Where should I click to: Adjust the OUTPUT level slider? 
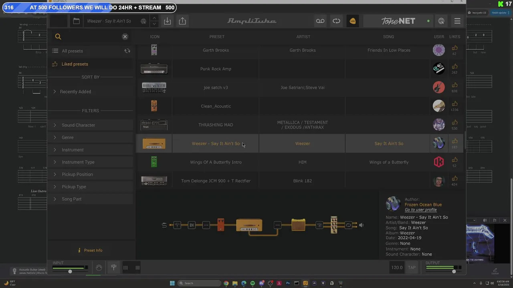coord(454,272)
